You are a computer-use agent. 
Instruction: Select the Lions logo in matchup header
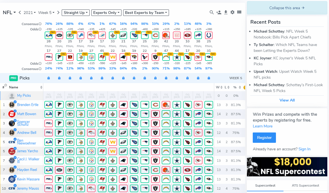click(80, 35)
